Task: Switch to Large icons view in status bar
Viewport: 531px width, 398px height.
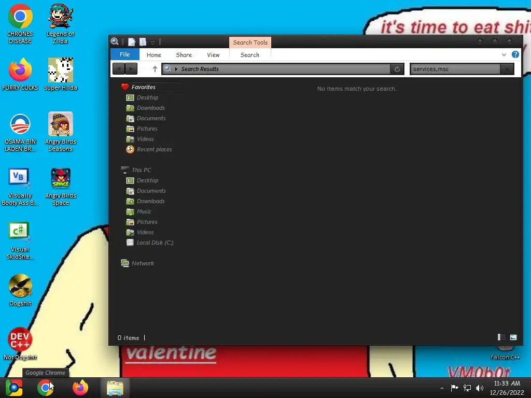Action: tap(513, 337)
